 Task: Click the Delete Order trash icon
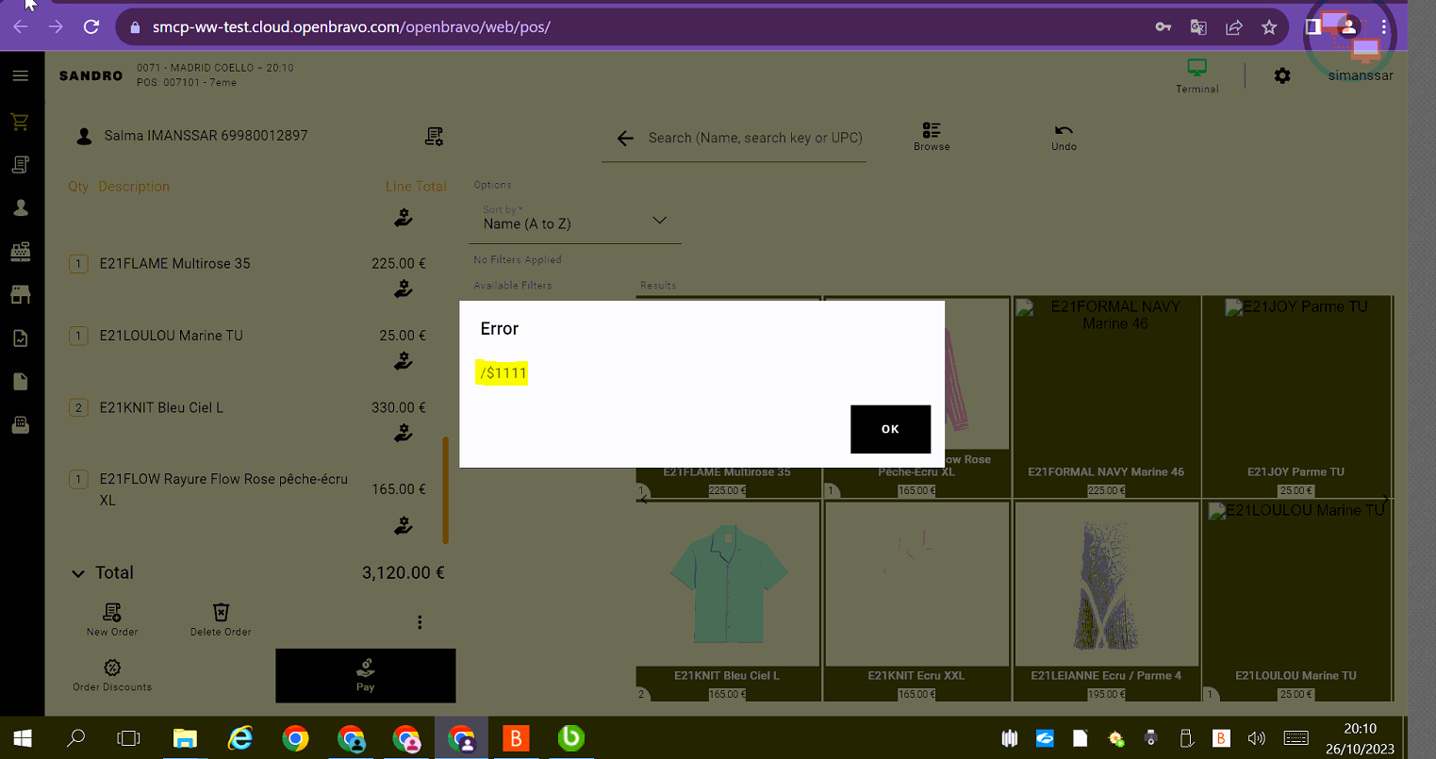coord(221,613)
